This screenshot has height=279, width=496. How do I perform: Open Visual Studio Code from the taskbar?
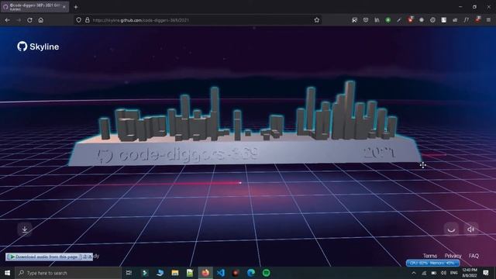[221, 273]
